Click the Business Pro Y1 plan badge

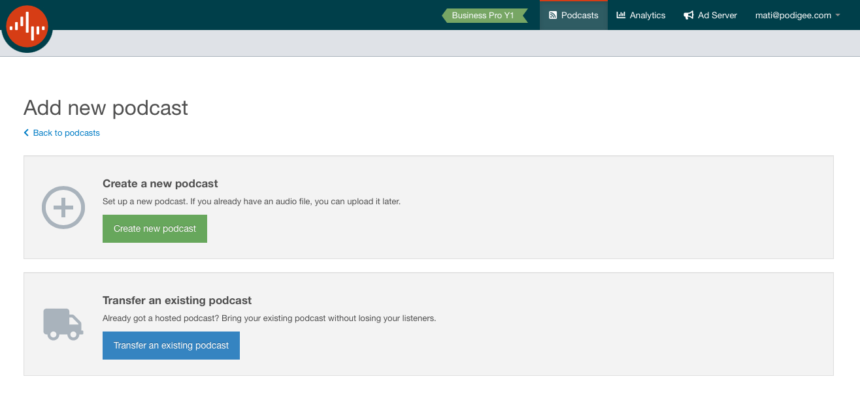[485, 15]
